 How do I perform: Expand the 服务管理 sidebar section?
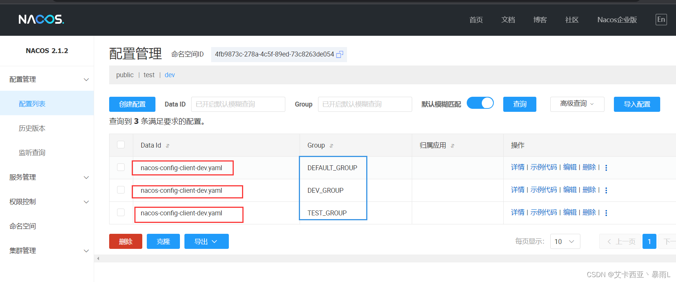47,177
